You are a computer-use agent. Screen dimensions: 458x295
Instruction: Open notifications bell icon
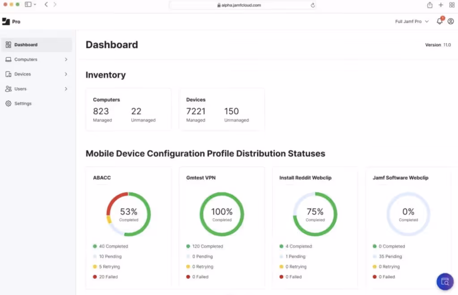(x=440, y=21)
